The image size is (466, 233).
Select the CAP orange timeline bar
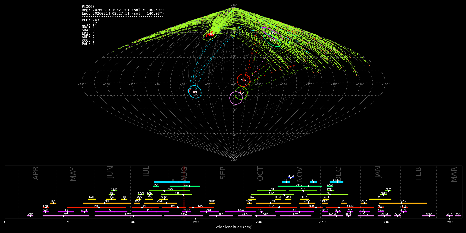161,203
